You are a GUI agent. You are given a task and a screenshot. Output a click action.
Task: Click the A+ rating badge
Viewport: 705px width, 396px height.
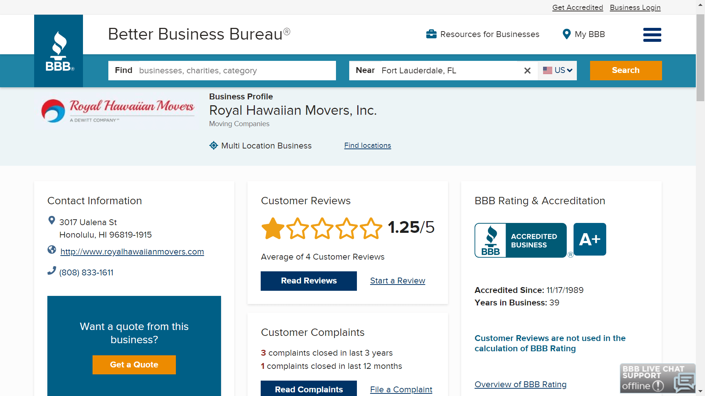[590, 239]
